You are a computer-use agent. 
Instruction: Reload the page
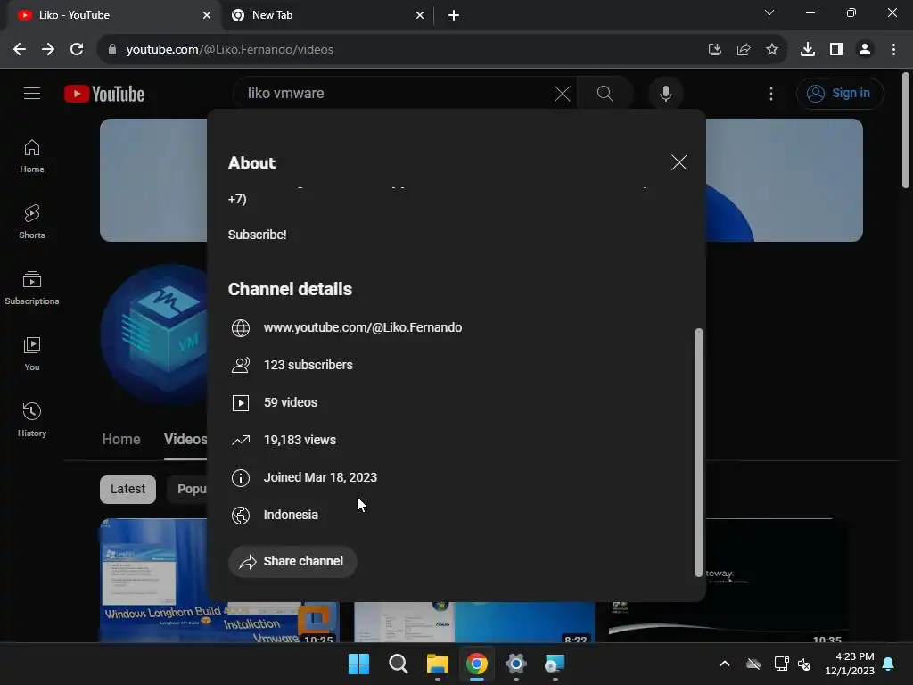77,50
